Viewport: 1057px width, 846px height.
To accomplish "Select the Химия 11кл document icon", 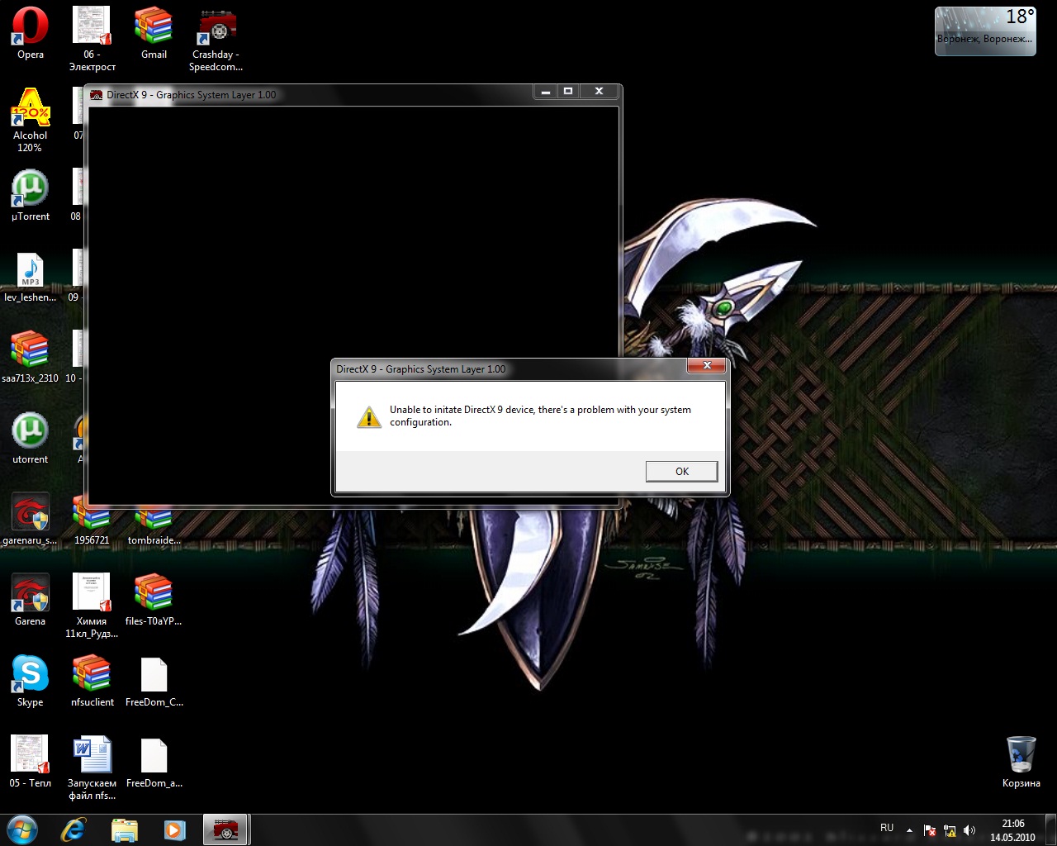I will (92, 606).
